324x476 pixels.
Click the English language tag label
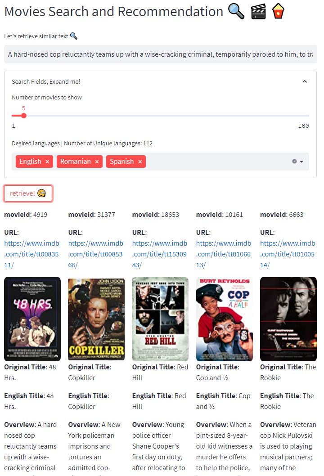pos(30,162)
